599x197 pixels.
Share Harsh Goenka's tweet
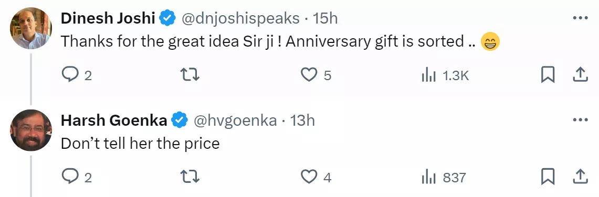coord(580,177)
